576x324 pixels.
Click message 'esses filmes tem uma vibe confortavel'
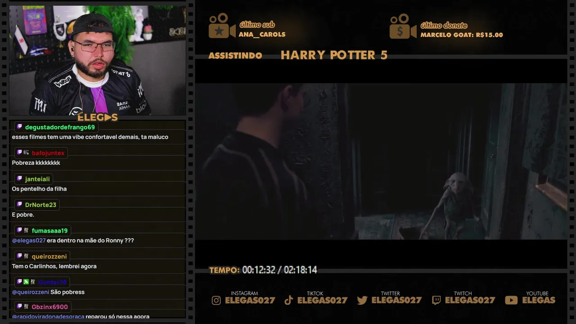pos(90,137)
